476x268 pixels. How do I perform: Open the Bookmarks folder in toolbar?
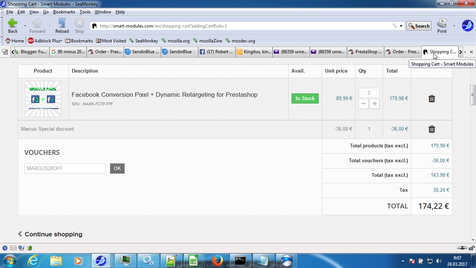tap(79, 41)
